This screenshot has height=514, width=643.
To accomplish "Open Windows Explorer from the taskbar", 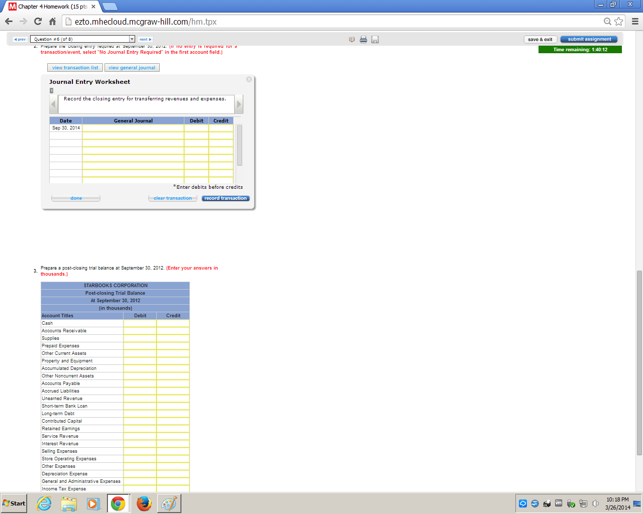I will point(69,503).
